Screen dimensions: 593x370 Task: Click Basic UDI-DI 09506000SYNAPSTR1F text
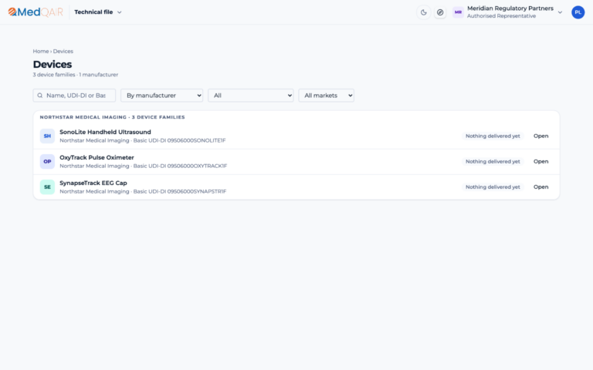click(180, 191)
